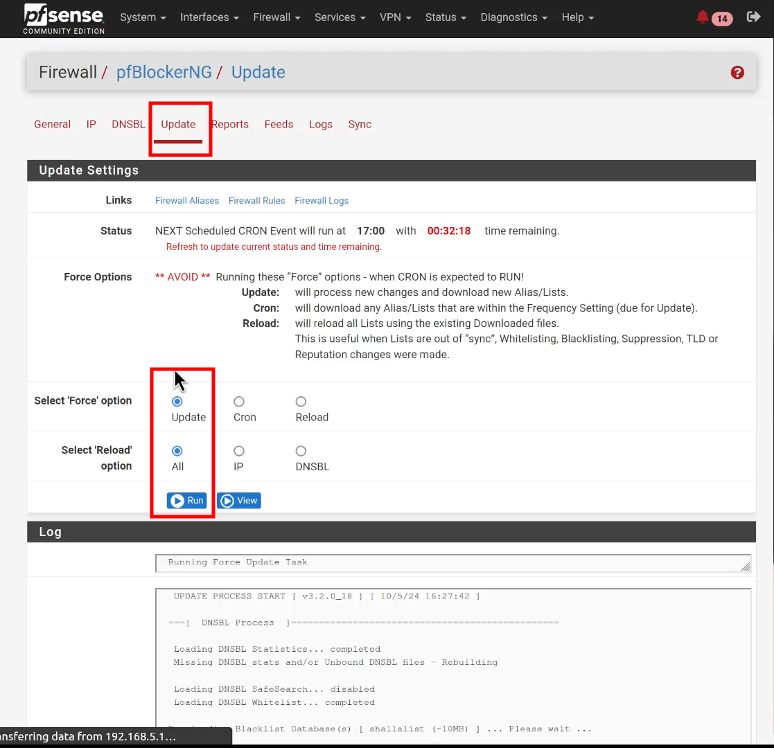Click the logout arrow icon

(x=753, y=17)
